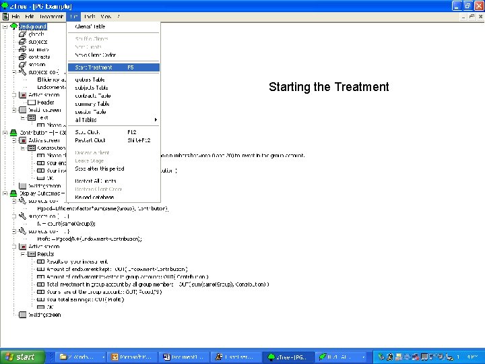Select the subjects table icon in Background

22,42
